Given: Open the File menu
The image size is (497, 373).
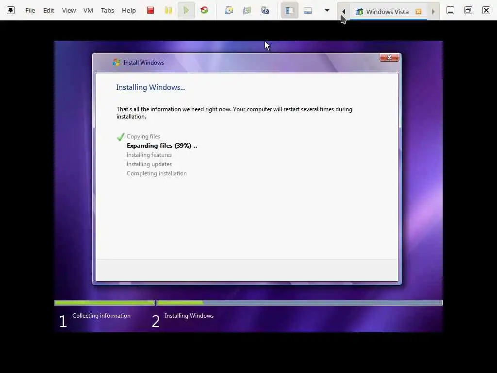Looking at the screenshot, I should (30, 11).
